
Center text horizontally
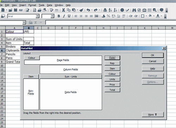[x=81, y=16]
